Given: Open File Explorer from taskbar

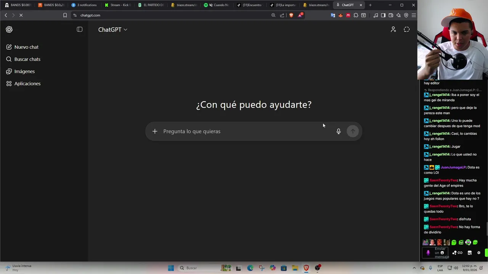Looking at the screenshot, I should pos(295,268).
